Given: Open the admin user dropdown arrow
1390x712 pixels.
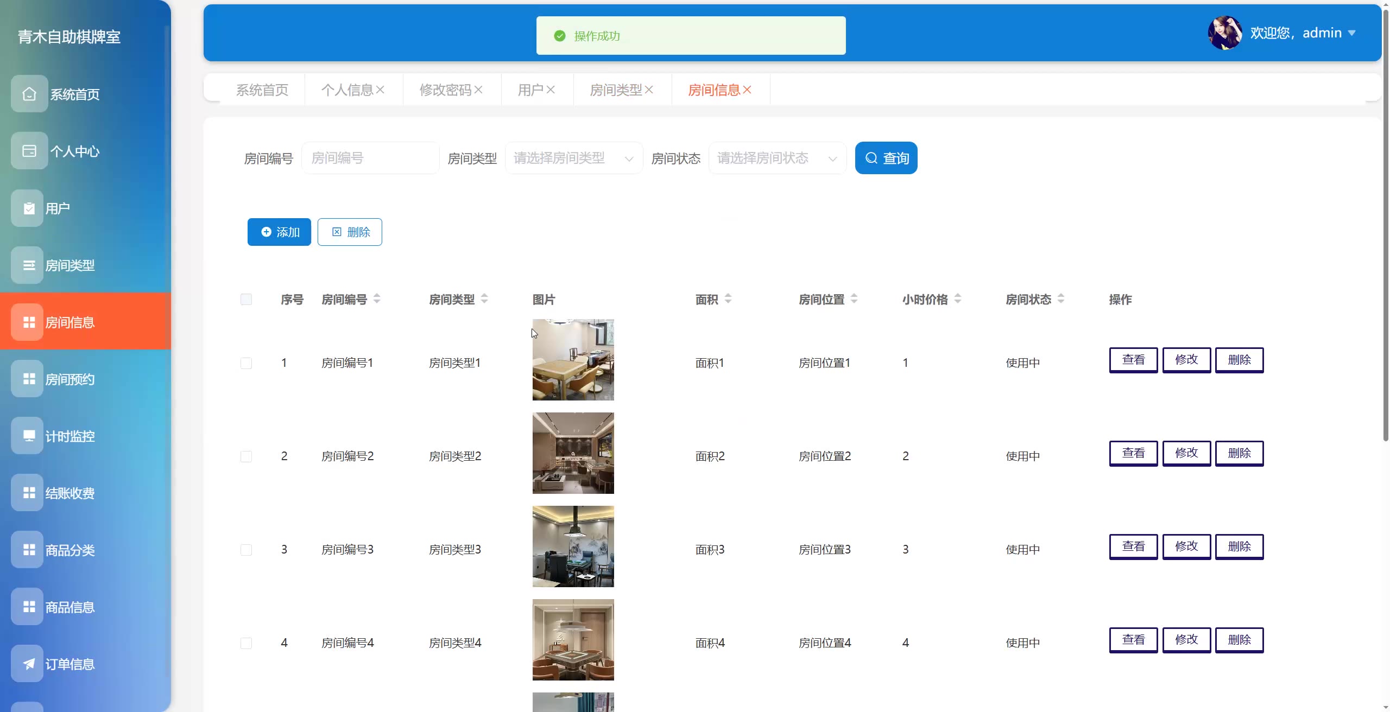Looking at the screenshot, I should (1352, 33).
